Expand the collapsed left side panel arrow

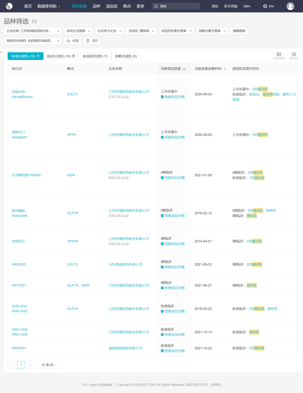point(1,52)
